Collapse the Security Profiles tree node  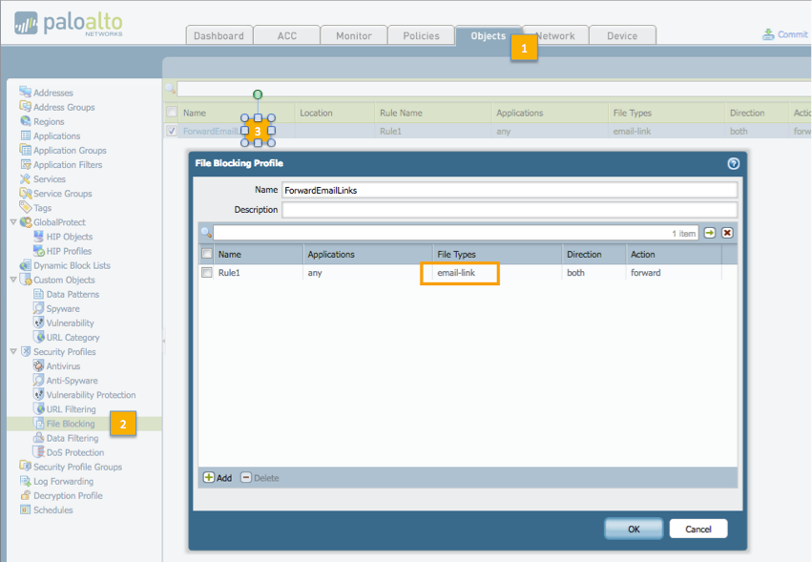tap(13, 352)
